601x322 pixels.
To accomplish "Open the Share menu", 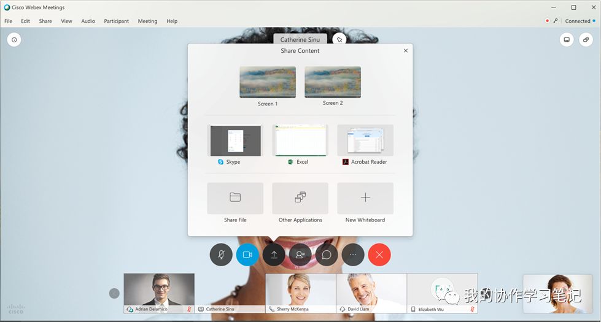I will coord(45,21).
